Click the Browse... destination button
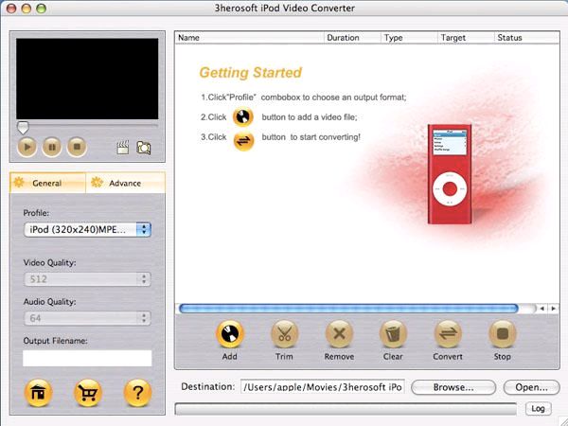 (x=453, y=387)
